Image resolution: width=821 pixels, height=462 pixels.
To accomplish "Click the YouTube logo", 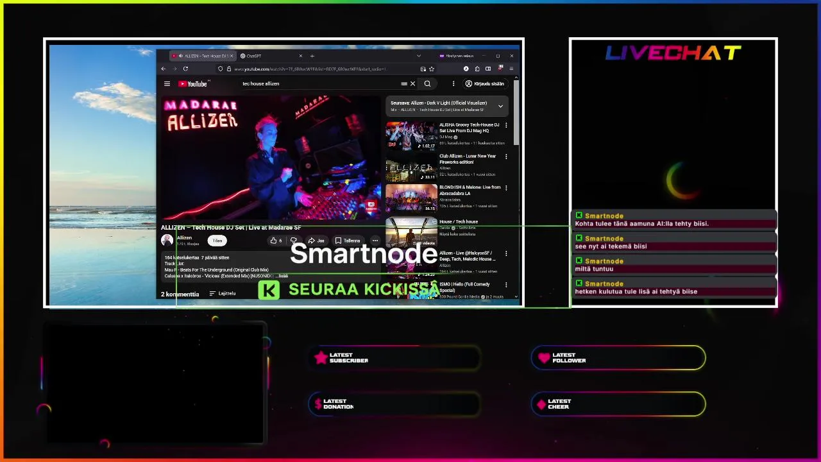I will point(193,83).
